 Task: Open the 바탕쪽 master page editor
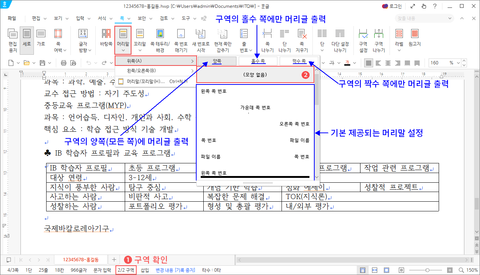click(x=106, y=40)
